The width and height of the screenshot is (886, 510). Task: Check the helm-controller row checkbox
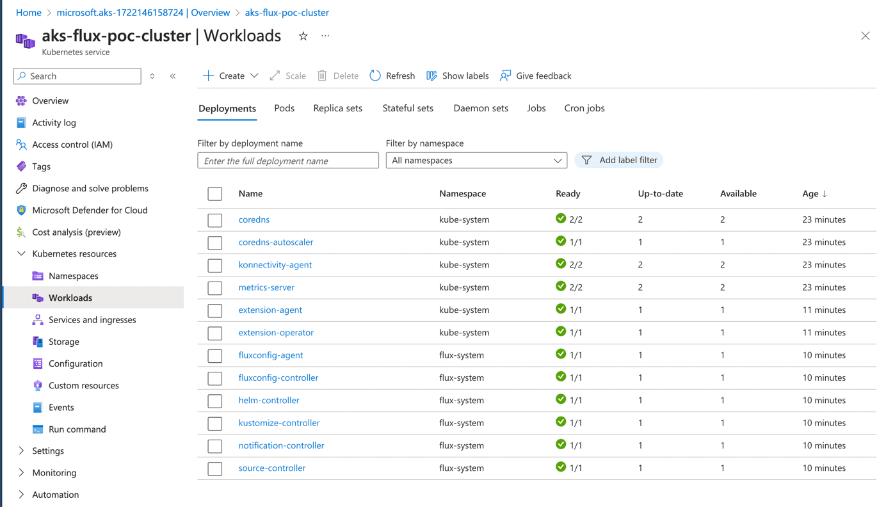(215, 401)
